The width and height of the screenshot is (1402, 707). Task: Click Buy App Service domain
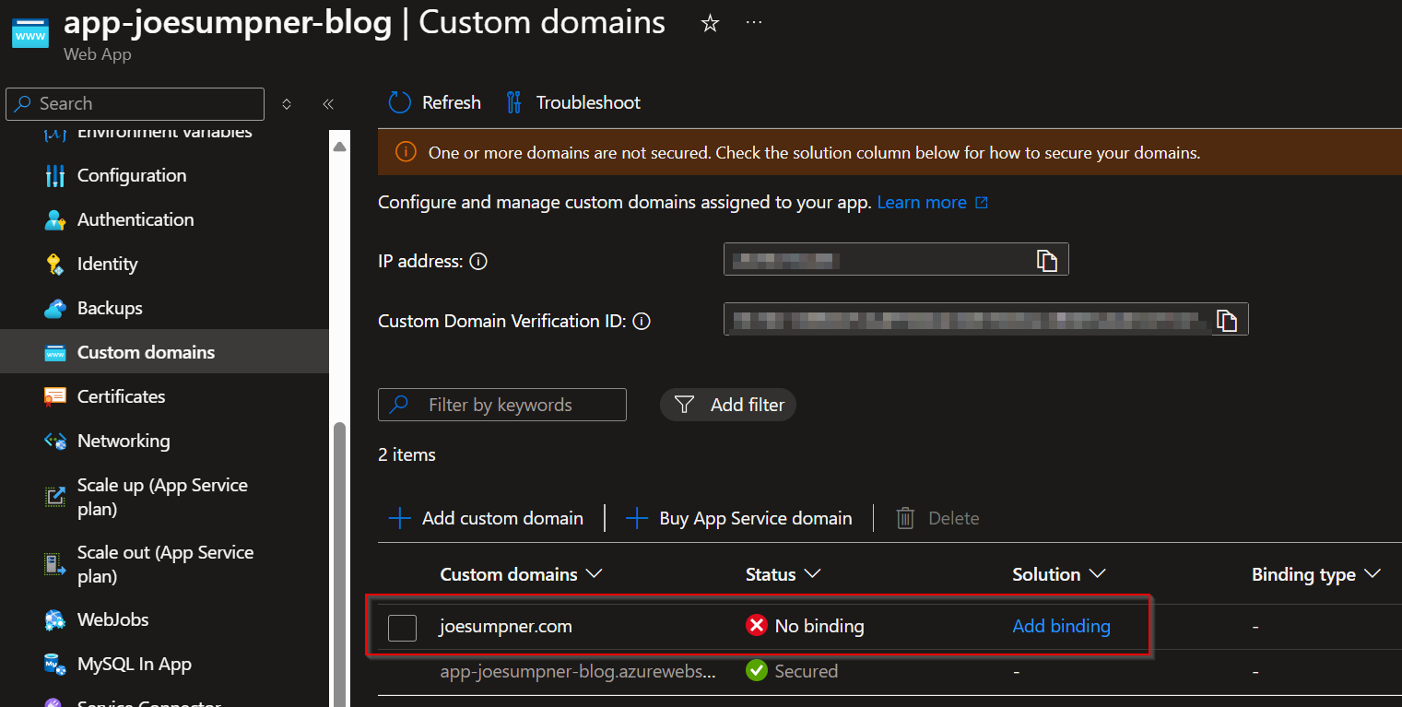pyautogui.click(x=738, y=518)
